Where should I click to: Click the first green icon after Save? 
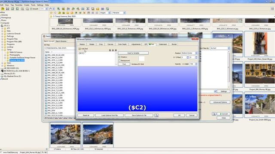[x=12, y=9]
